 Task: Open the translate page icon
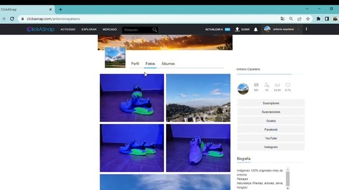282,19
